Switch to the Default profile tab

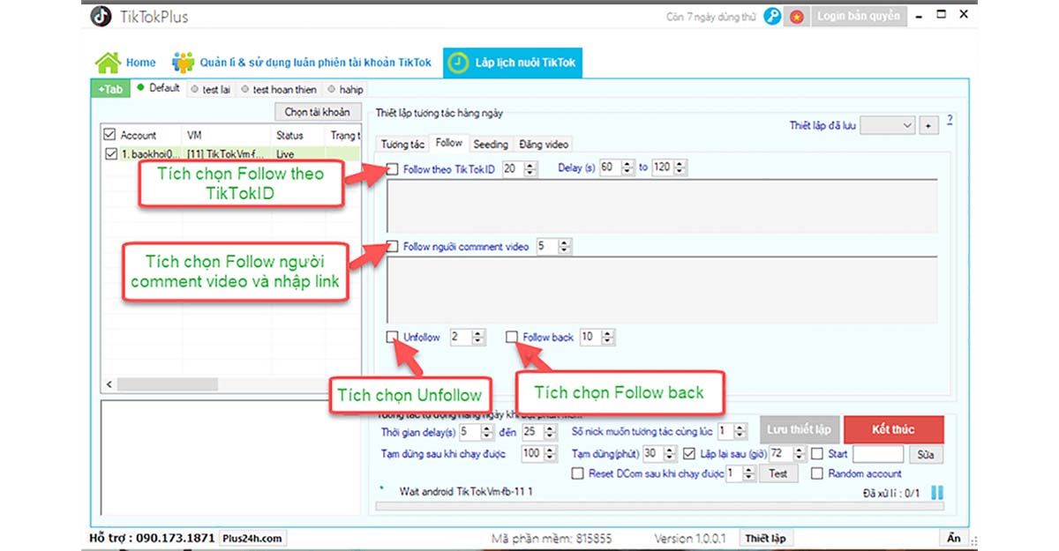pos(159,88)
